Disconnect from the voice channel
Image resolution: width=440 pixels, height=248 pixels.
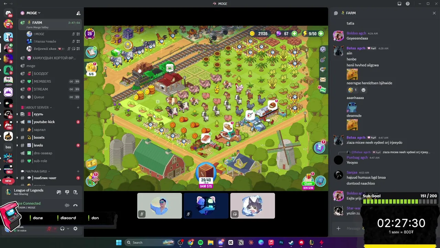(75, 205)
